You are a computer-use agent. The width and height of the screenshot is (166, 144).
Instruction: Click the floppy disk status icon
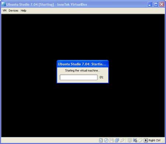tap(111, 140)
